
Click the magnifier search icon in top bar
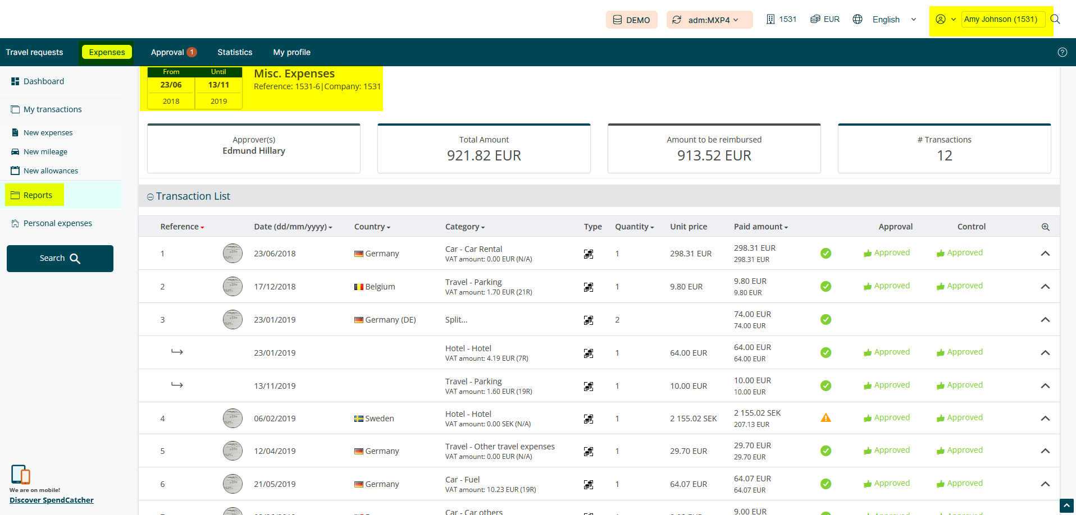point(1055,19)
